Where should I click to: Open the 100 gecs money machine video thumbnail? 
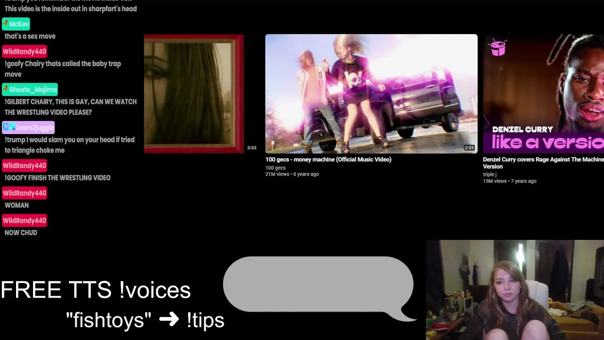coord(371,93)
